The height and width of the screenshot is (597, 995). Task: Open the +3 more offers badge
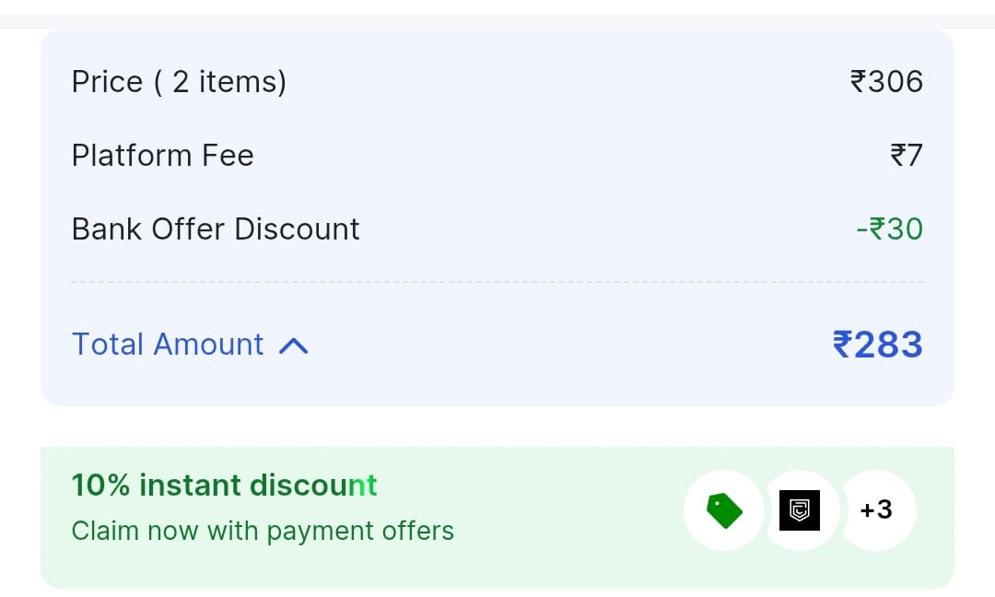tap(876, 509)
